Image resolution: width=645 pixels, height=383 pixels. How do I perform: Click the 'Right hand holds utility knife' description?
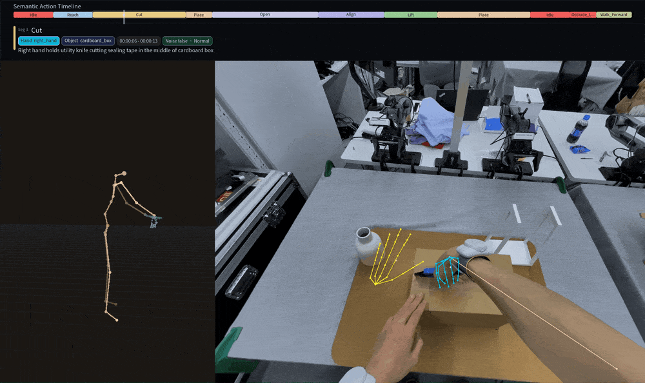(x=115, y=50)
